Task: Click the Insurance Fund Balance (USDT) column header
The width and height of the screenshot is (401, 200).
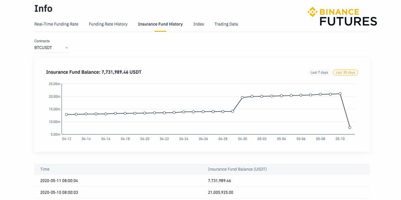Action: (x=237, y=169)
